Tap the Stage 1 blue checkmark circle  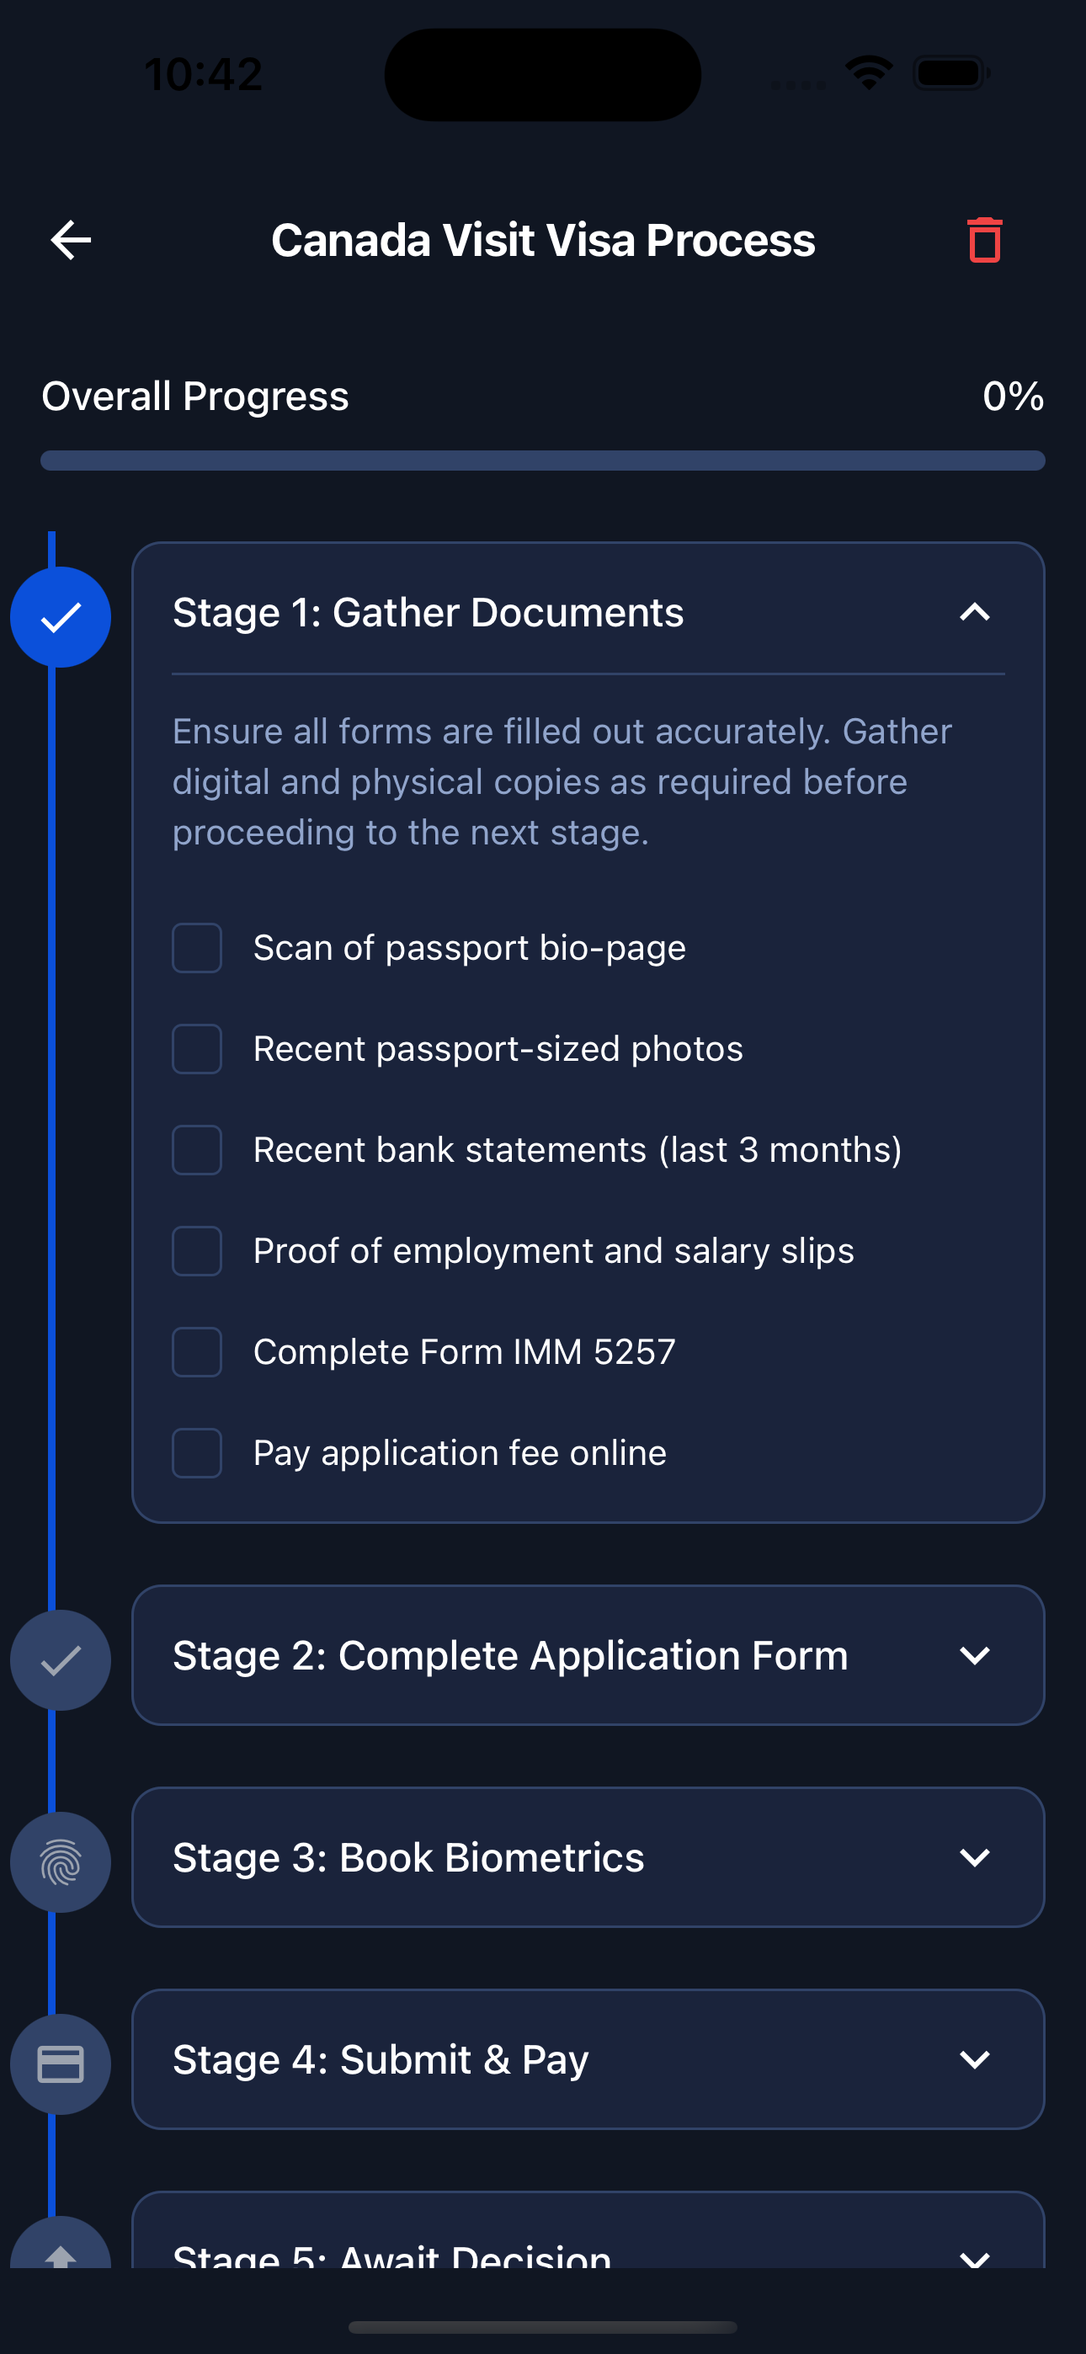[61, 618]
